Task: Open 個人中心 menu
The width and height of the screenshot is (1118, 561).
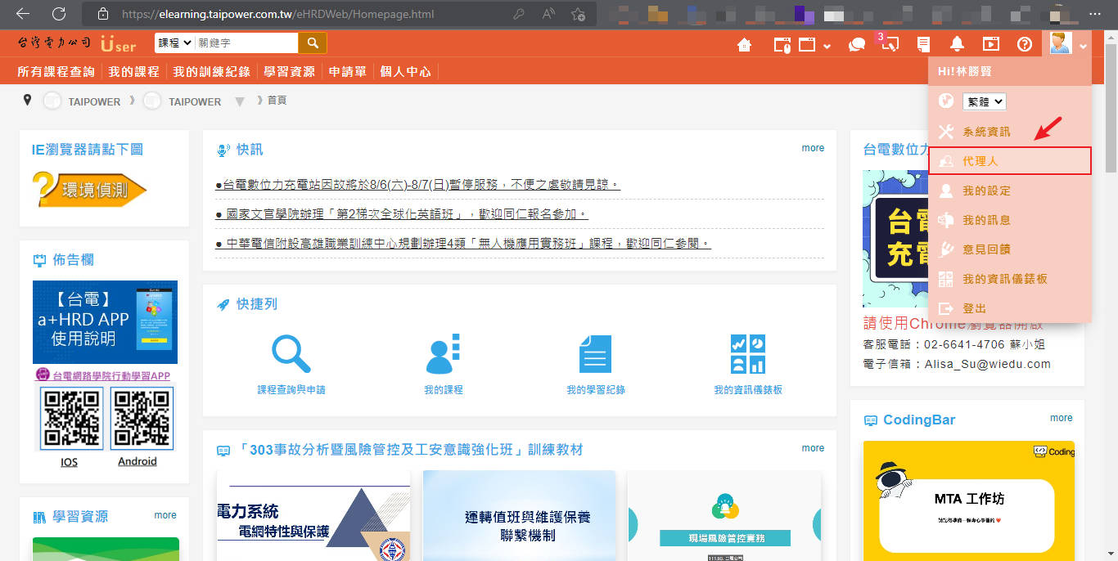Action: [405, 71]
